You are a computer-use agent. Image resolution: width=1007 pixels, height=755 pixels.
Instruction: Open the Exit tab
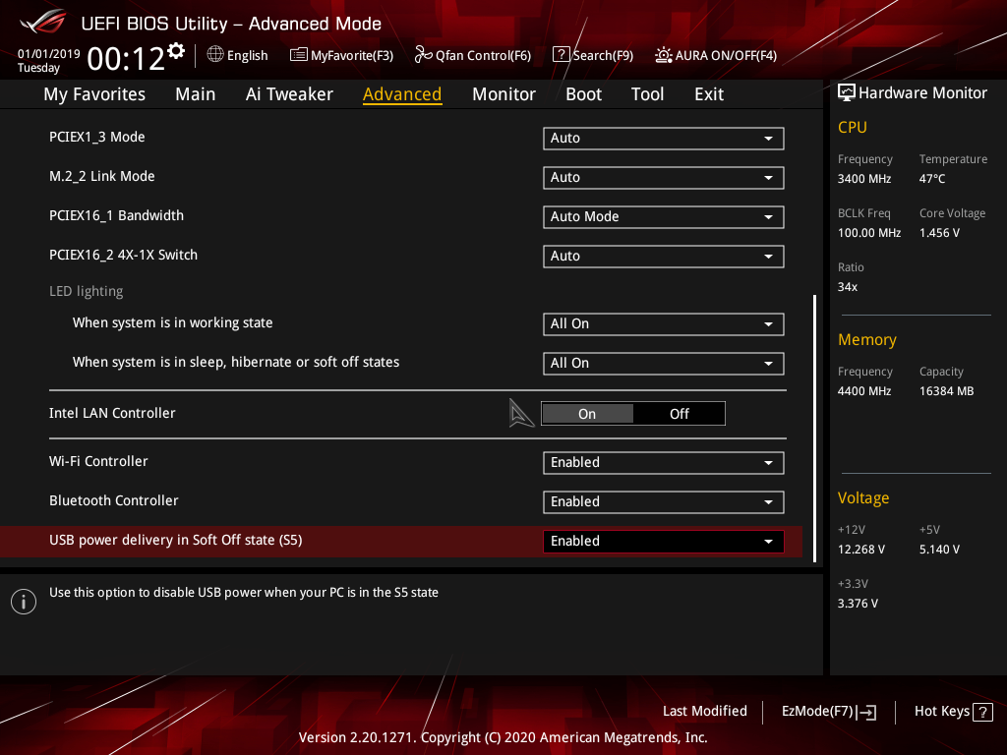(709, 94)
